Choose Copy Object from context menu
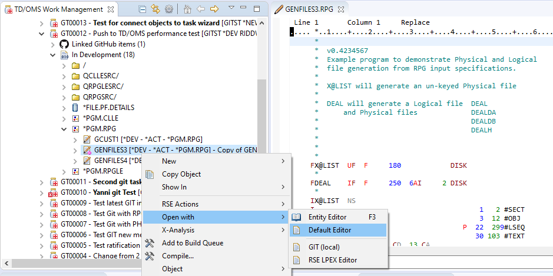Image resolution: width=553 pixels, height=276 pixels. click(181, 174)
